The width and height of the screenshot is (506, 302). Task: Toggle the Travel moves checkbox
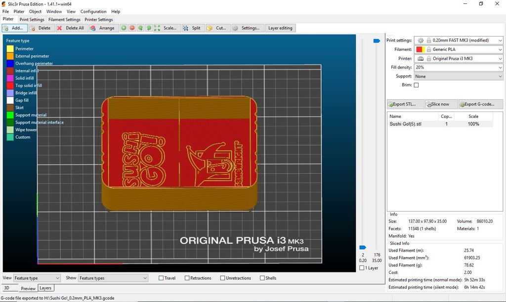[x=162, y=278]
